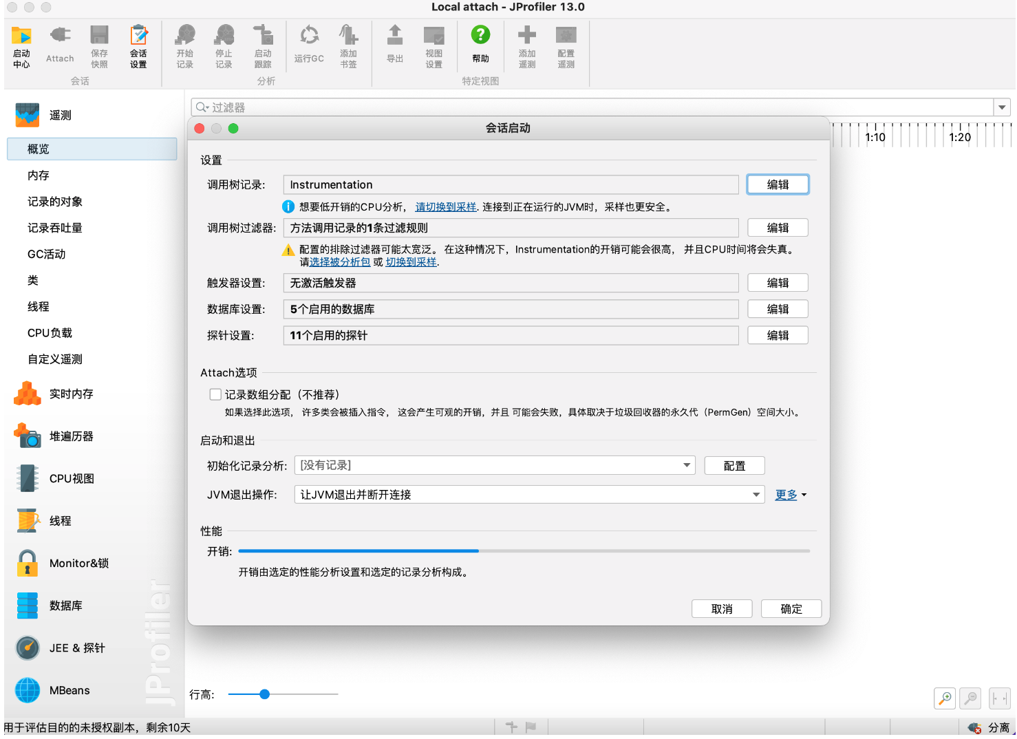Click the 行高 row height slider handle
The image size is (1017, 739).
(264, 694)
